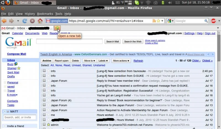The width and height of the screenshot is (221, 129).
Task: Go to the Home page icon
Action: [x=40, y=21]
